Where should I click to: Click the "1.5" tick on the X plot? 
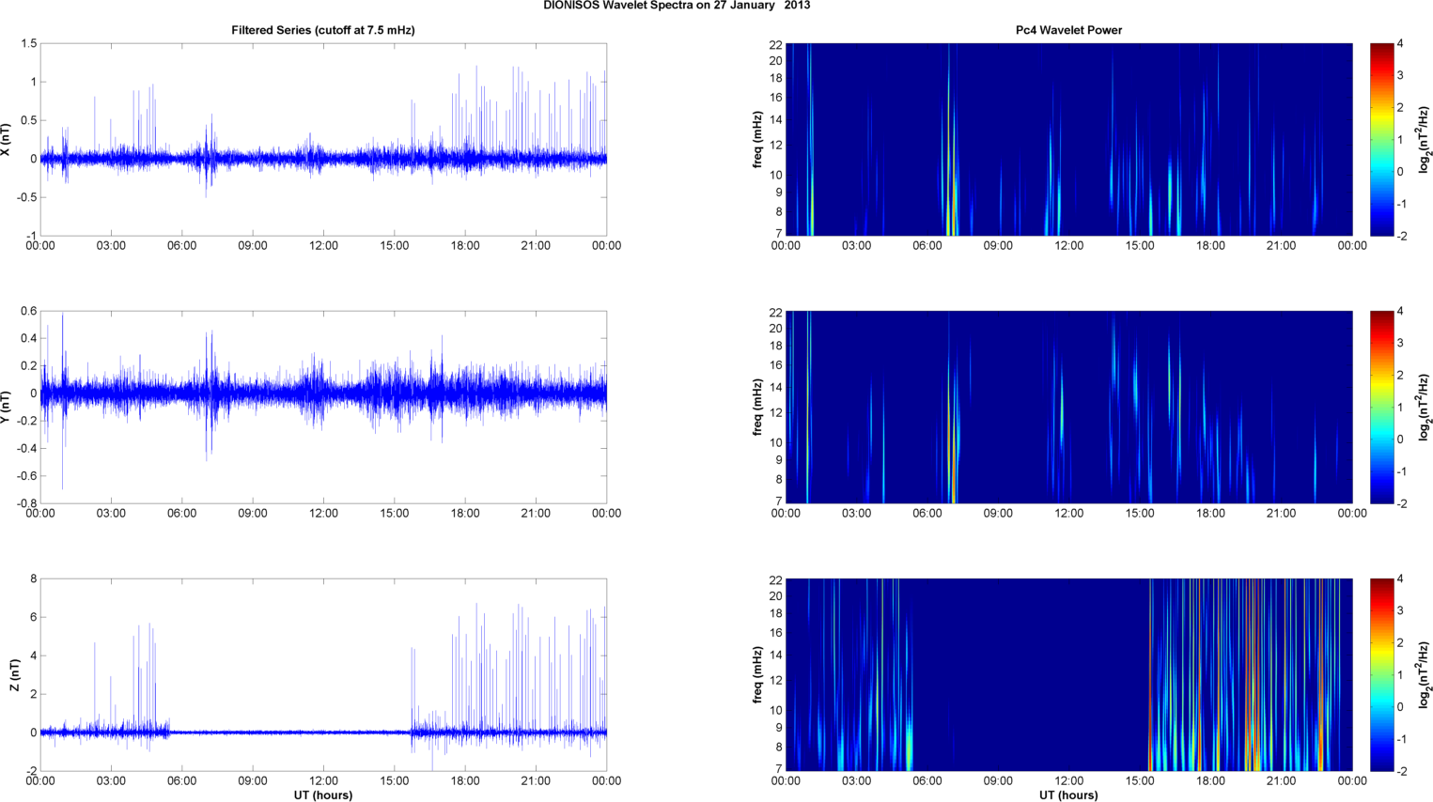pyautogui.click(x=28, y=43)
